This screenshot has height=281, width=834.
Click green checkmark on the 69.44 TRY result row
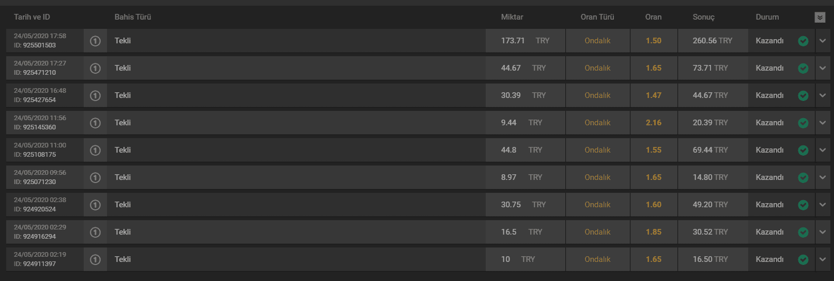coord(803,151)
